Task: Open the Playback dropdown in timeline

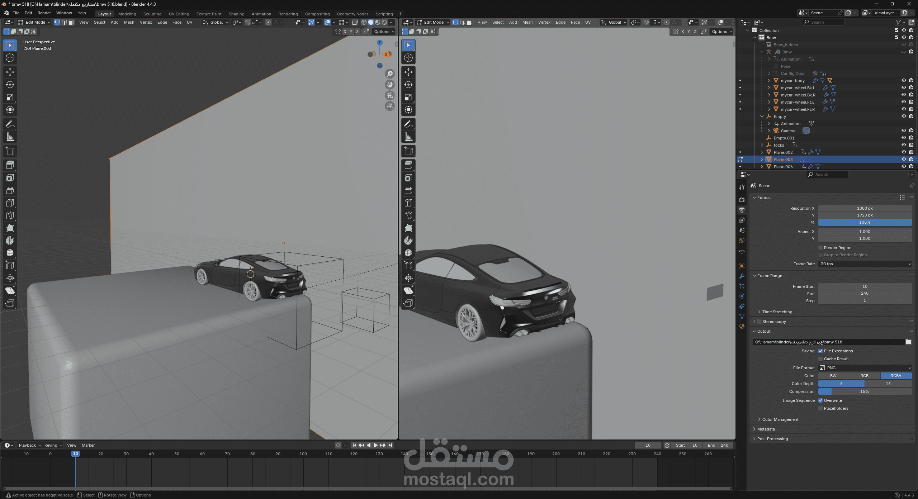Action: click(29, 445)
